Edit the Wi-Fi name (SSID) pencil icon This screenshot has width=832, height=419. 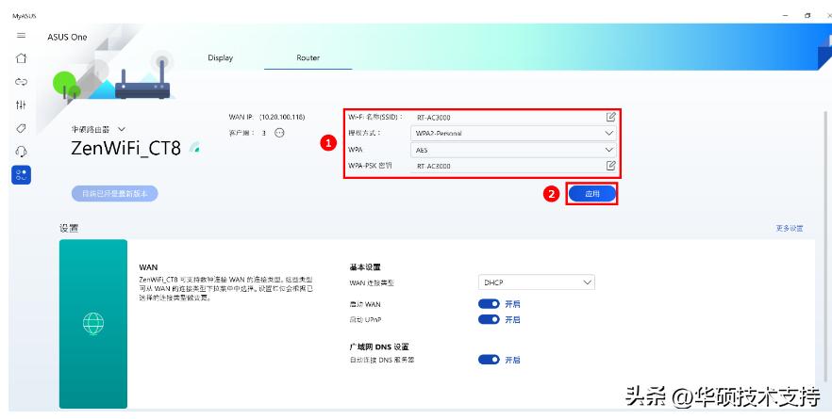(x=610, y=117)
